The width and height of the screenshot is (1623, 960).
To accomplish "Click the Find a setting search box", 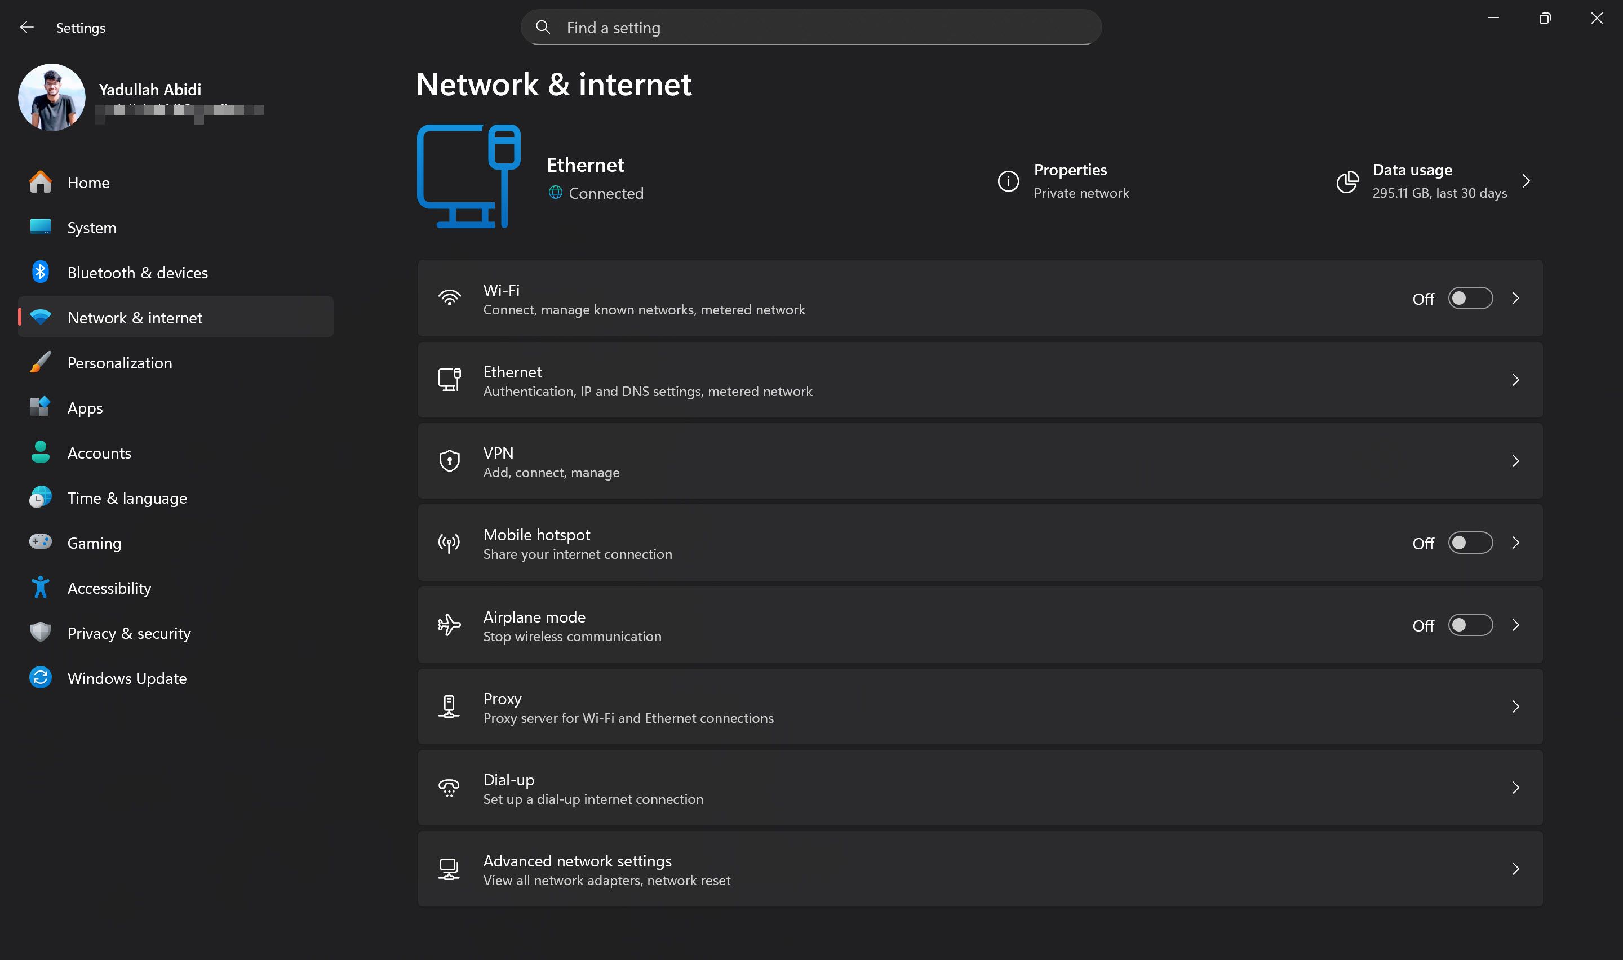I will (x=809, y=27).
